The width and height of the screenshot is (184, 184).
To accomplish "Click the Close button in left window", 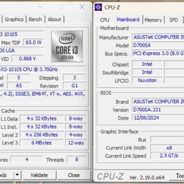I will pos(74,175).
